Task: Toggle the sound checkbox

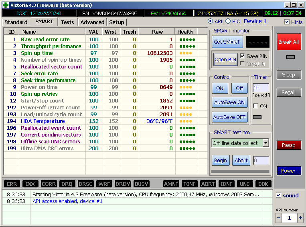Action: (x=279, y=195)
